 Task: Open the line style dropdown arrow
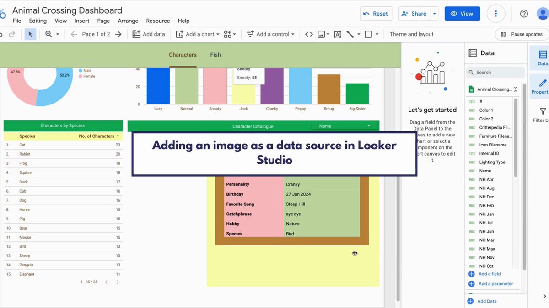click(x=359, y=34)
